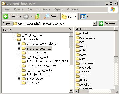Click the Переход go button
This screenshot has width=119, height=94.
tap(107, 23)
